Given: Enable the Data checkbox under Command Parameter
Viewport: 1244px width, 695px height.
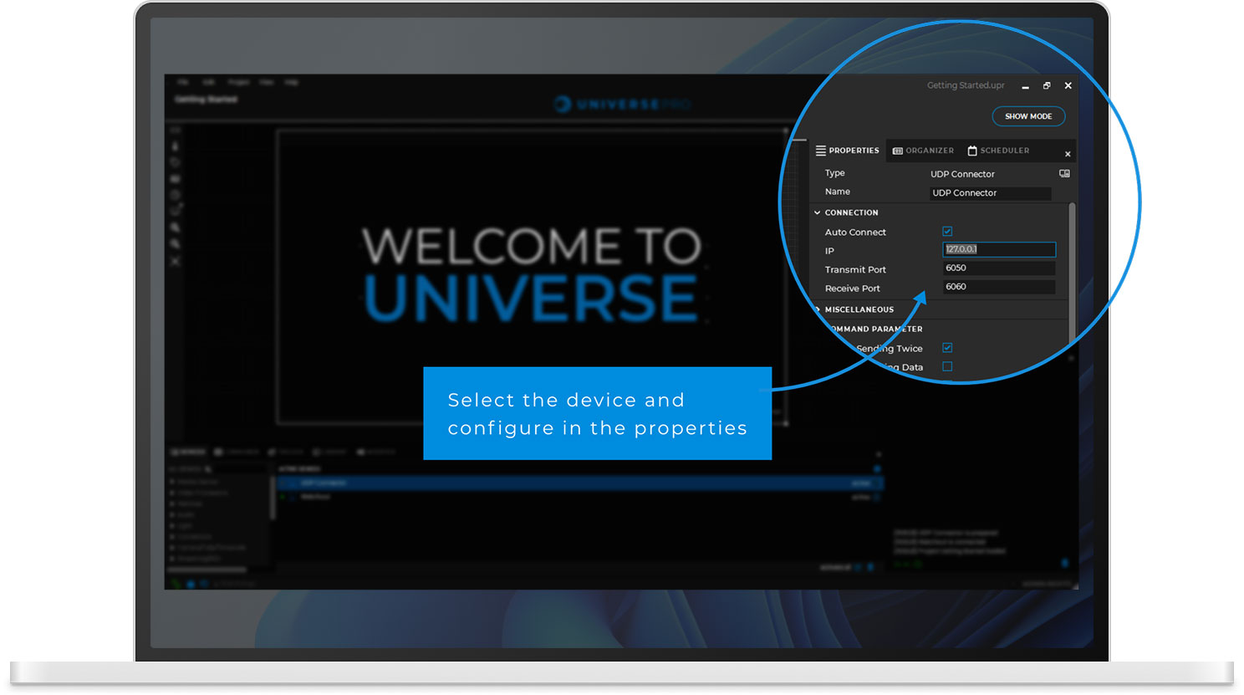Looking at the screenshot, I should (x=947, y=366).
